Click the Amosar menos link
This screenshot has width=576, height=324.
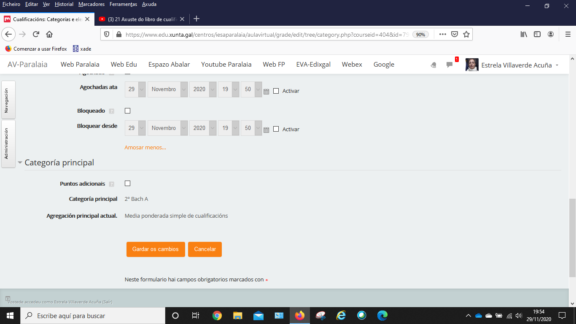point(145,148)
